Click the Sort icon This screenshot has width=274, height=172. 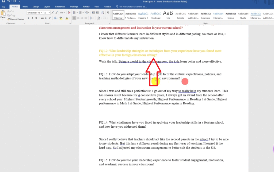click(103, 13)
